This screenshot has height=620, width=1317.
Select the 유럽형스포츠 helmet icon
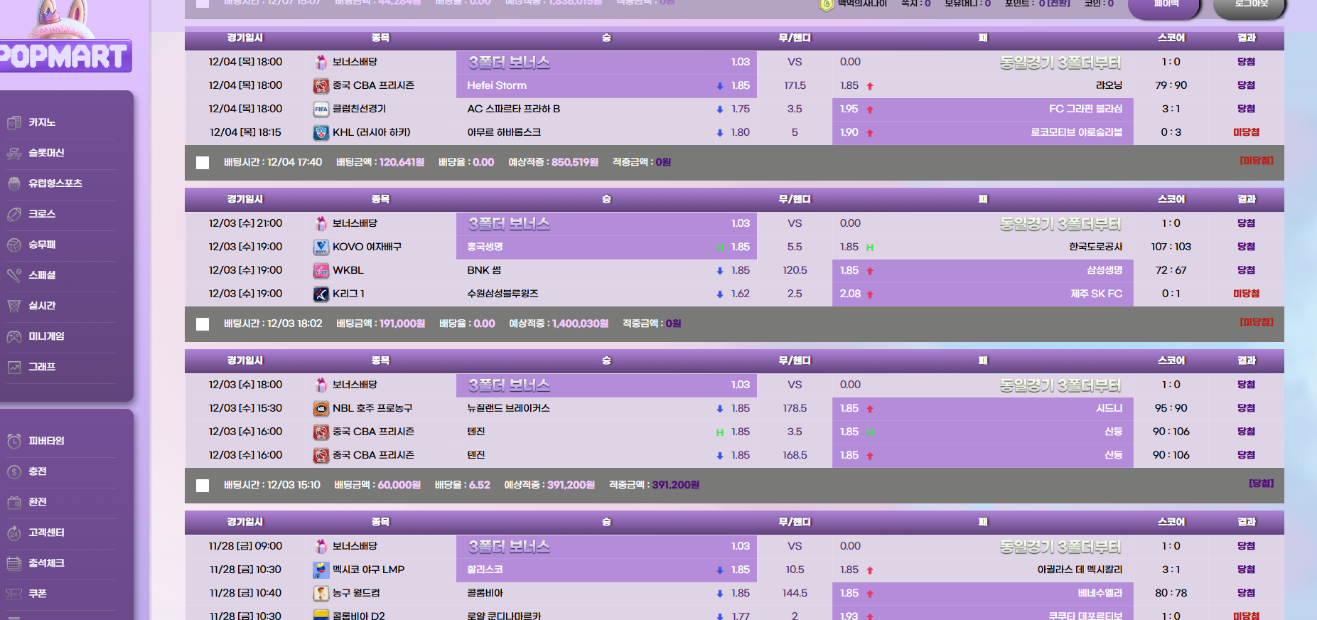14,183
